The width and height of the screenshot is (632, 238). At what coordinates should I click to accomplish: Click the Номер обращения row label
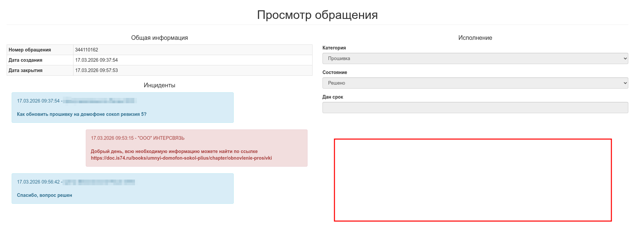pyautogui.click(x=30, y=50)
